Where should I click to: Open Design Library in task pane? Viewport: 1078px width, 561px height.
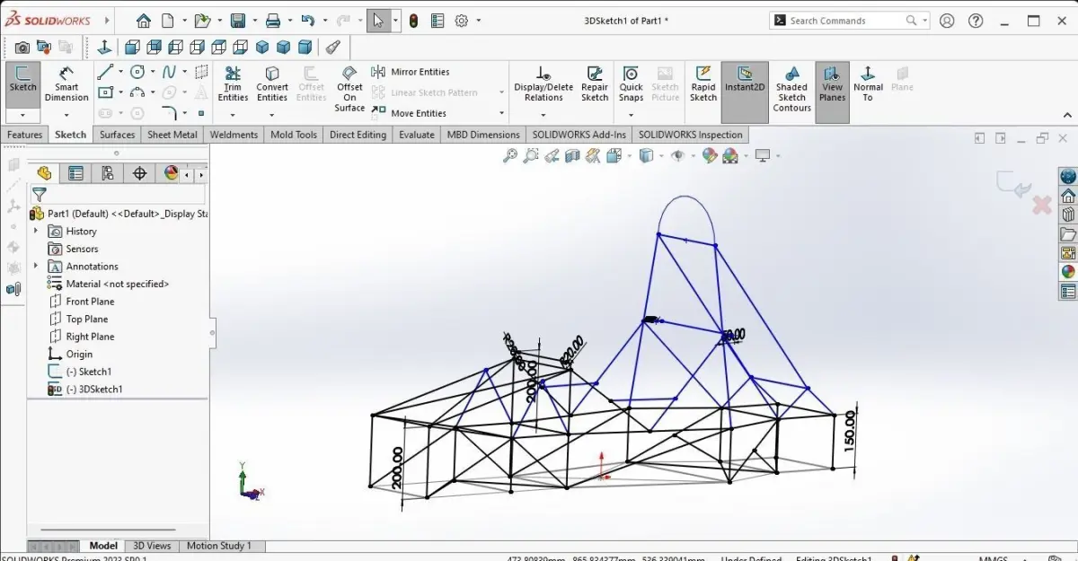[x=1068, y=215]
